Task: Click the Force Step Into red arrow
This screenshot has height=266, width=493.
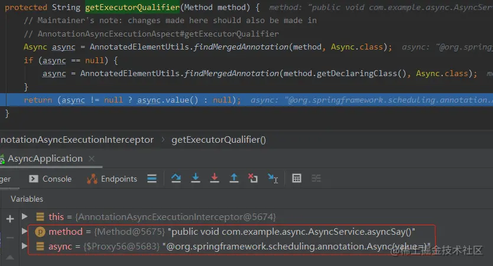Action: [215, 178]
